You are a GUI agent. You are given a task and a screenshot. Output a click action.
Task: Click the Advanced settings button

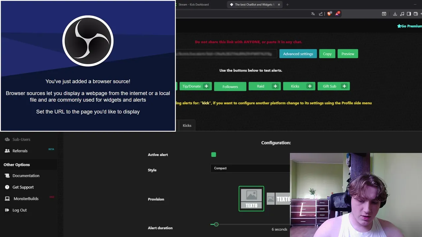coord(298,54)
